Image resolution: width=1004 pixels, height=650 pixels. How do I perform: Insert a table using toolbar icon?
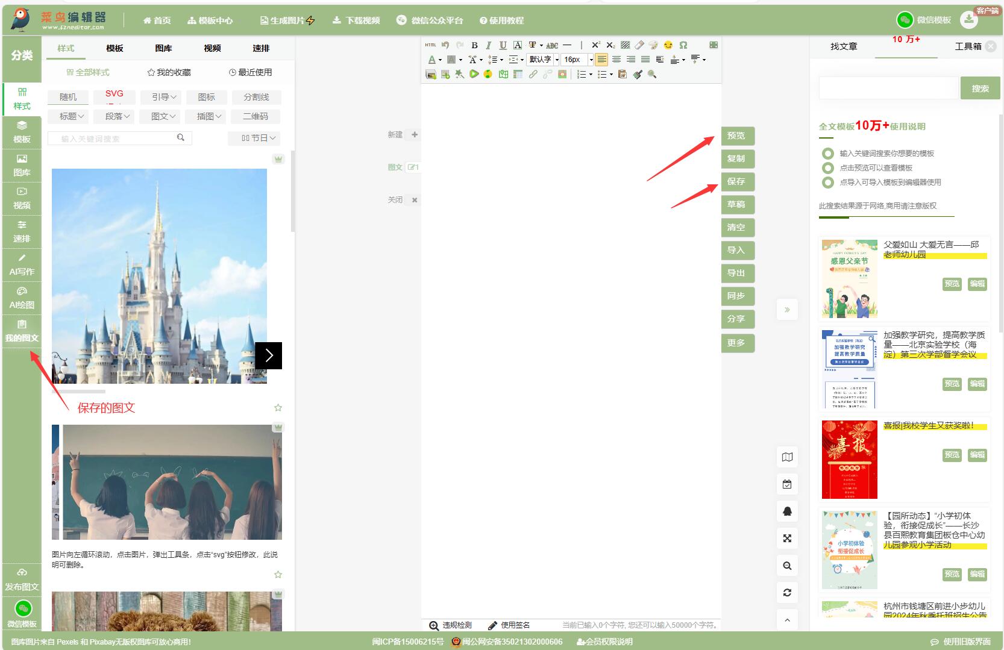518,74
